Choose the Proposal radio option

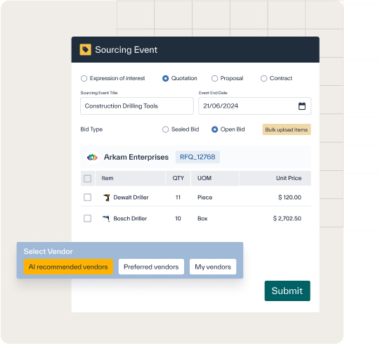click(214, 79)
